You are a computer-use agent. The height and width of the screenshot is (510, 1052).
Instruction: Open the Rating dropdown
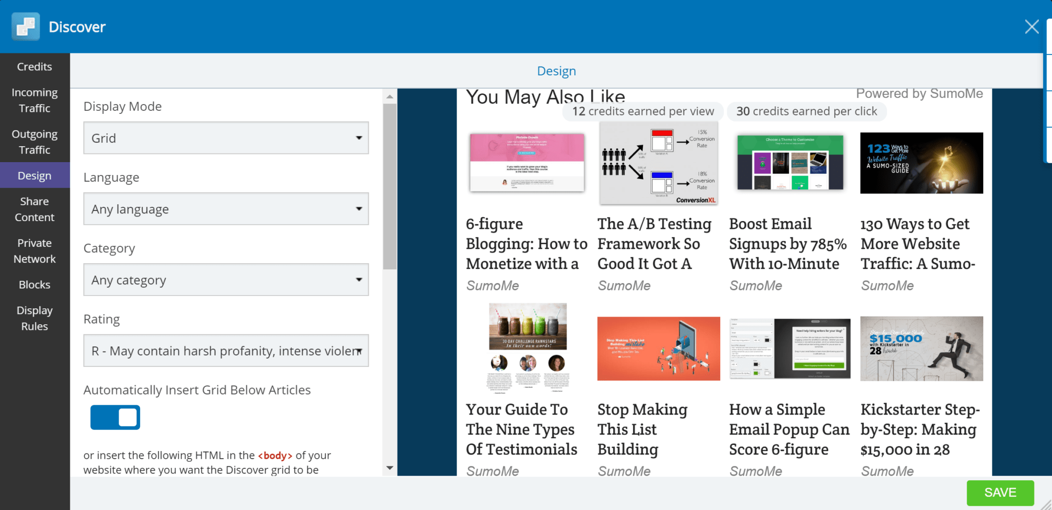(226, 350)
